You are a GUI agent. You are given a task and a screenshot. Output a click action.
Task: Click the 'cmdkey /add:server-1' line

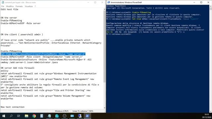coord(29,62)
